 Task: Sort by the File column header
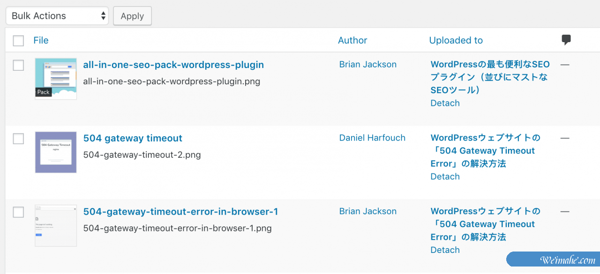pyautogui.click(x=41, y=40)
